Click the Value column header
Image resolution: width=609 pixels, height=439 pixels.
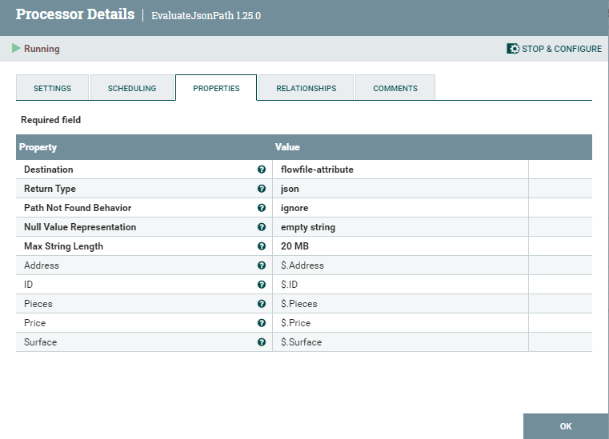[x=287, y=147]
